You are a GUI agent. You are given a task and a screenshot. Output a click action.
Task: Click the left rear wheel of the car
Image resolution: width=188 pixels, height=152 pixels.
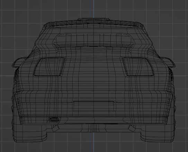pos(30,133)
